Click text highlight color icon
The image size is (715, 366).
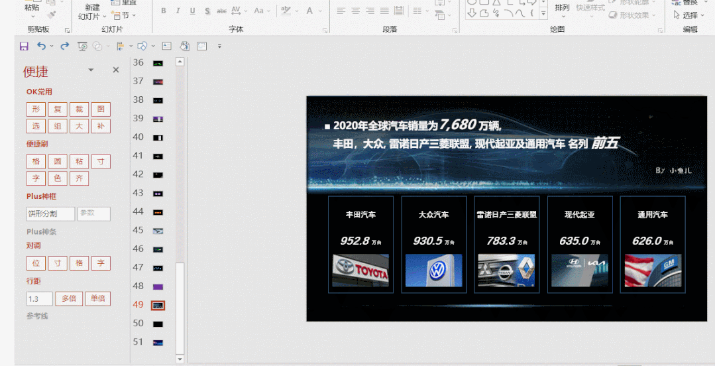point(286,11)
